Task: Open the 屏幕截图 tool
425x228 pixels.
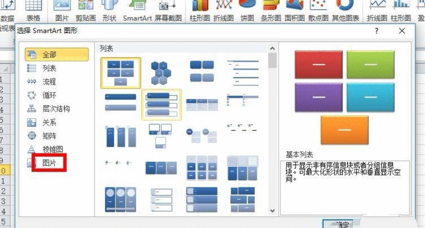Action: [x=168, y=11]
